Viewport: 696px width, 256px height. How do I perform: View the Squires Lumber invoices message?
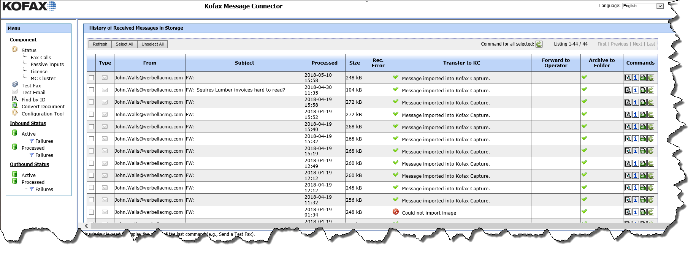tap(628, 90)
